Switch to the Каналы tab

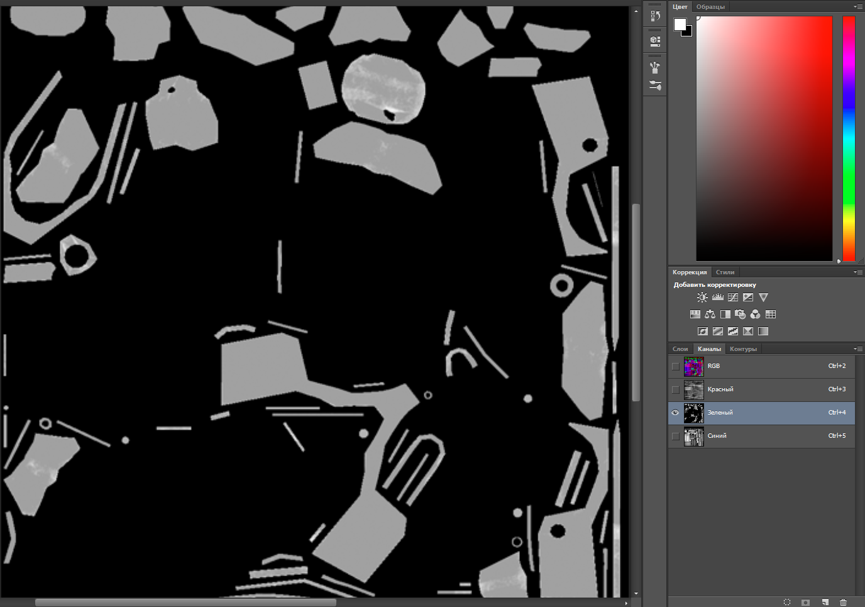point(709,349)
